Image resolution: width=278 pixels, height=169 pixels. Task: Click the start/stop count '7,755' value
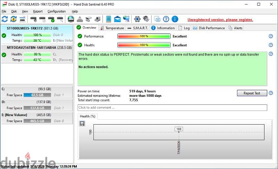coord(133,100)
